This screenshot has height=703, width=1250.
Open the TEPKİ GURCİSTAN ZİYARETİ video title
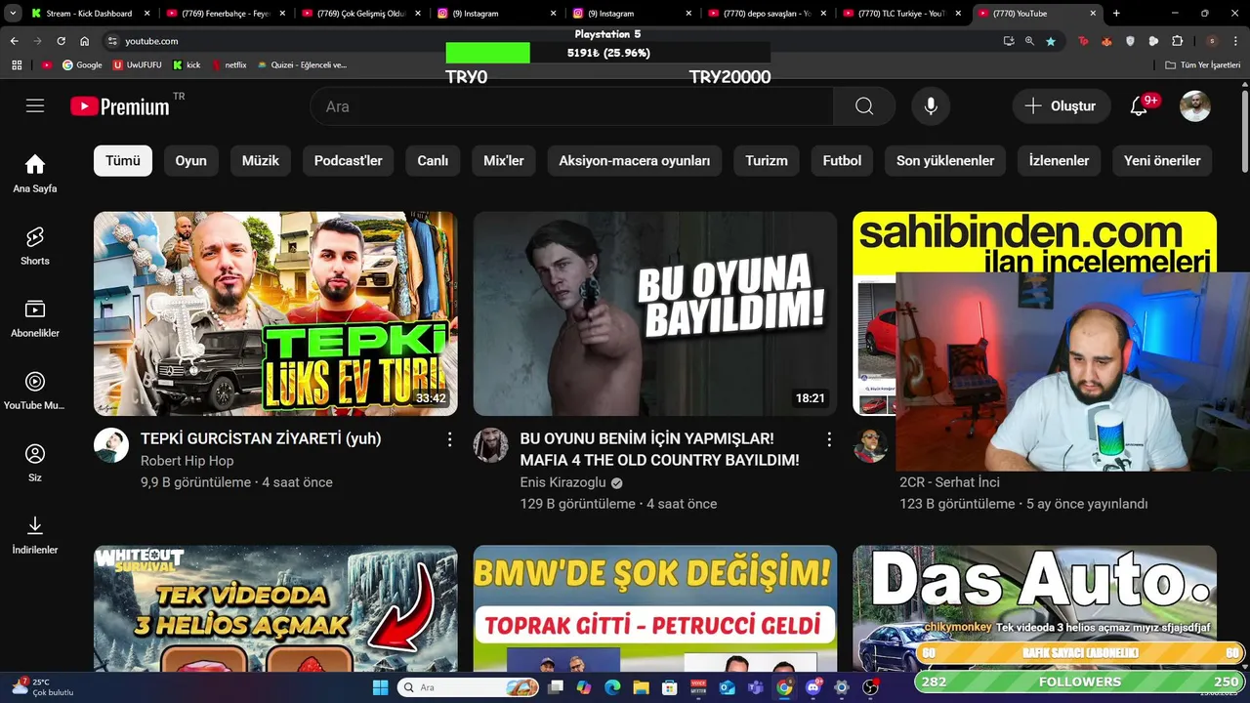pyautogui.click(x=261, y=439)
